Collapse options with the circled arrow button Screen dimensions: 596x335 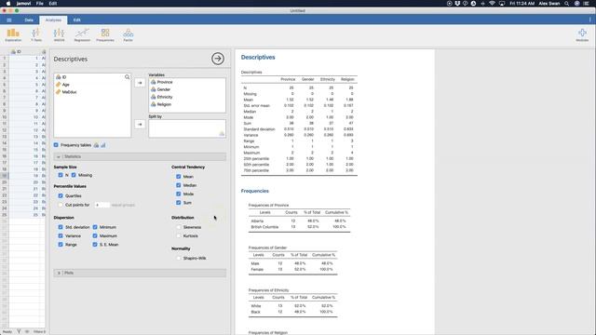point(218,59)
